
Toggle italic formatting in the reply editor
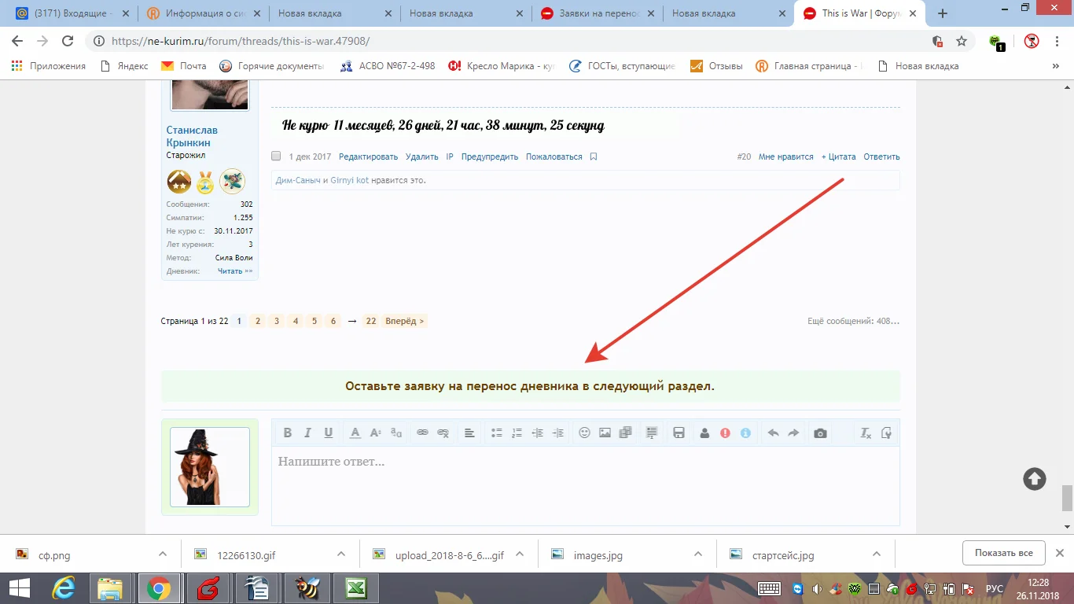click(x=308, y=433)
